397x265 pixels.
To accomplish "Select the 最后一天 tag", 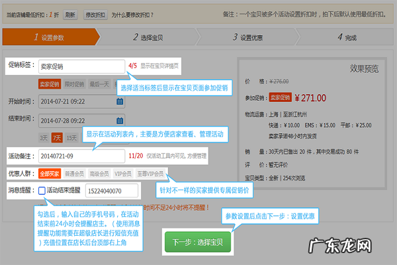I will (99, 84).
